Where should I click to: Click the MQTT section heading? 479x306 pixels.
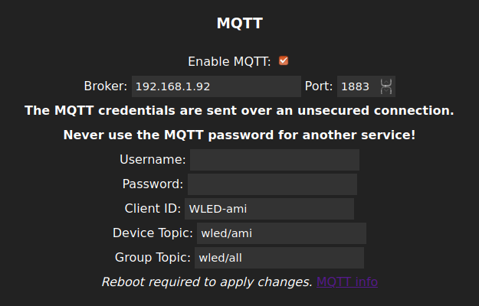[239, 23]
